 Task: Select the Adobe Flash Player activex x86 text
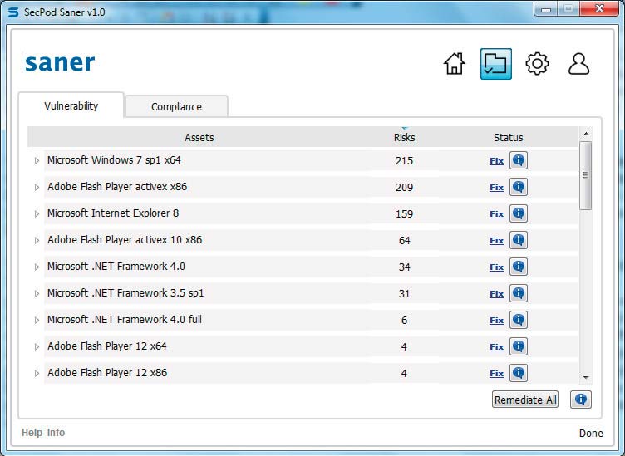pyautogui.click(x=117, y=186)
